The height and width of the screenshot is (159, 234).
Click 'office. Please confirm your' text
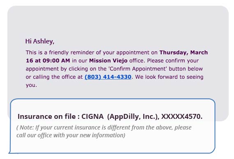[164, 61]
